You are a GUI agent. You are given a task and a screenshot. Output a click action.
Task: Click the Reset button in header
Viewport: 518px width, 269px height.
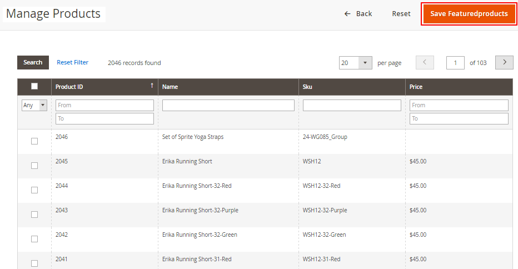point(401,14)
